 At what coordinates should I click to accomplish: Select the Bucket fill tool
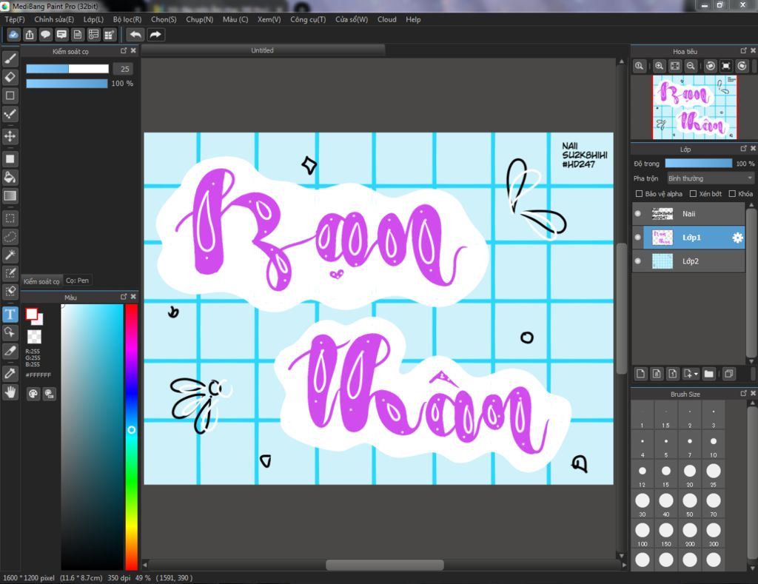click(10, 177)
